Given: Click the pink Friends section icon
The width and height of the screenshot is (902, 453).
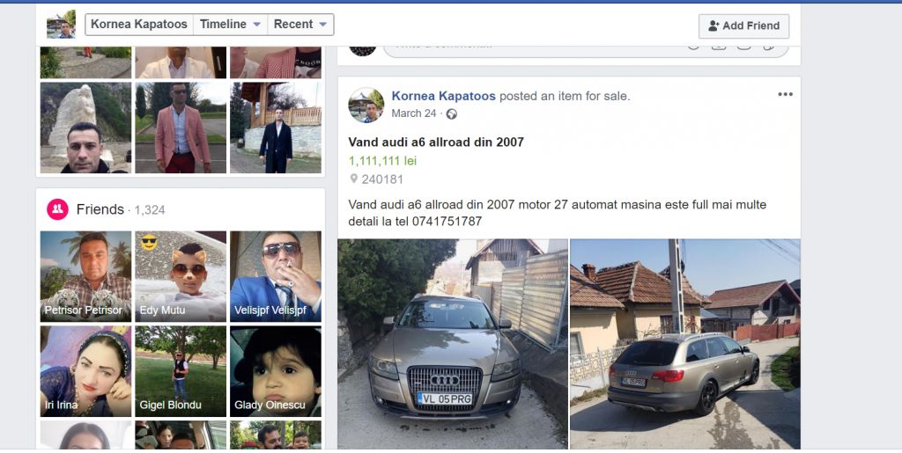Looking at the screenshot, I should click(x=57, y=209).
